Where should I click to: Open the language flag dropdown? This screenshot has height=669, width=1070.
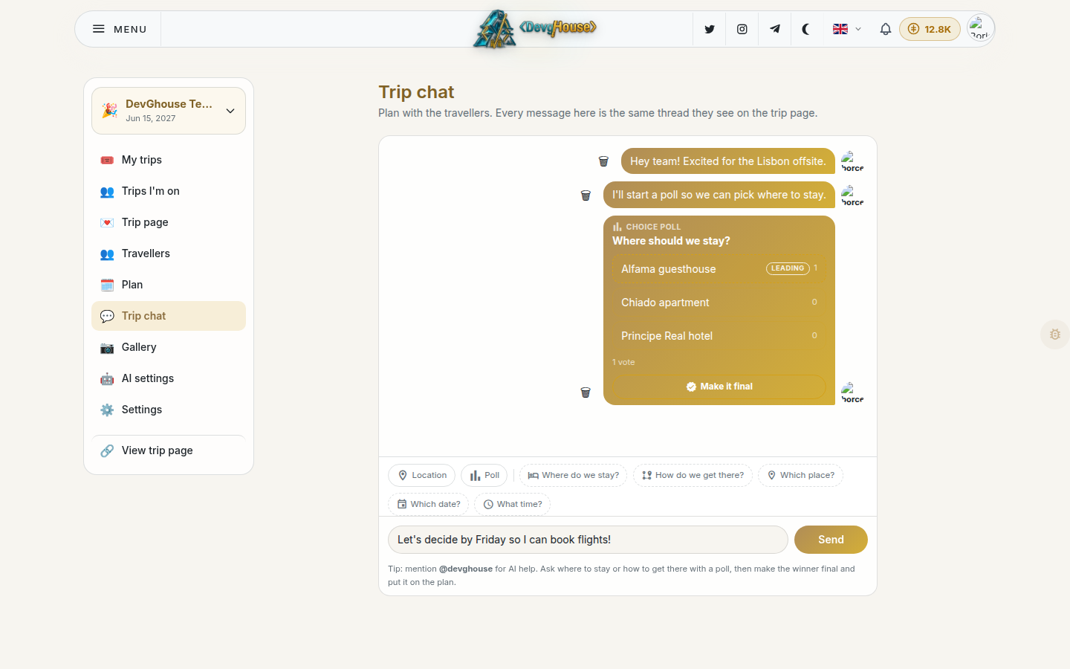coord(846,29)
